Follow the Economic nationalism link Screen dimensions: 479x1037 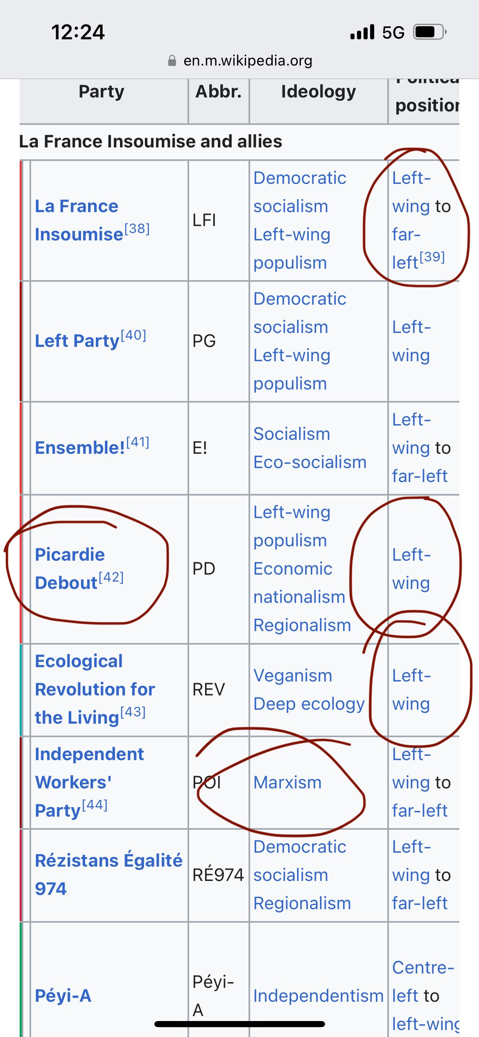[x=299, y=583]
